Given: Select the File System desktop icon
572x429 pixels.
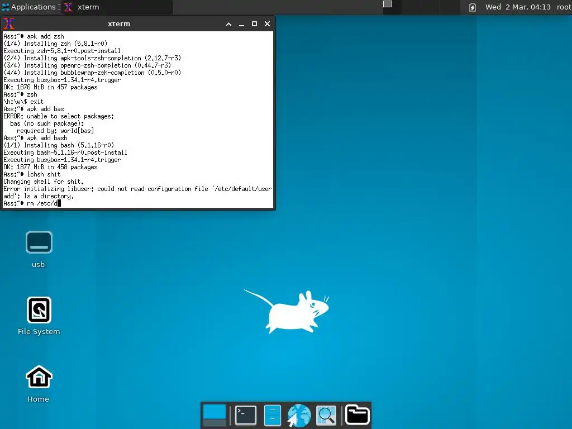Looking at the screenshot, I should pos(39,316).
